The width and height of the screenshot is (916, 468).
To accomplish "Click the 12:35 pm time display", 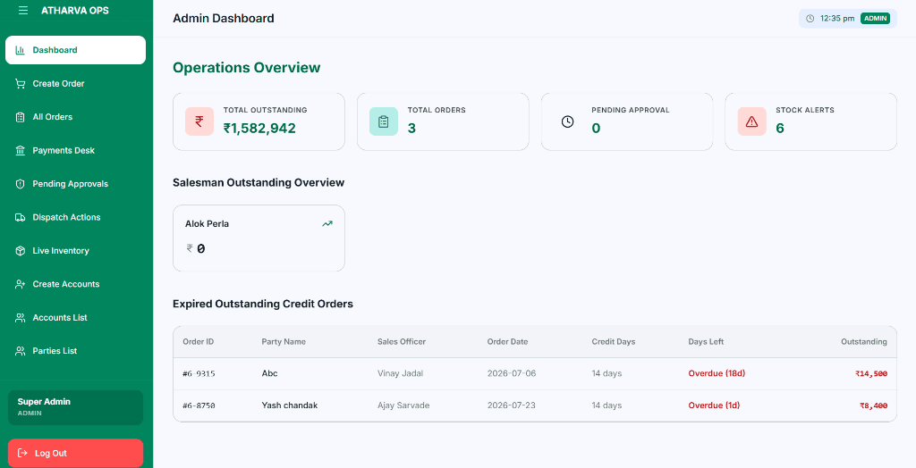I will point(837,18).
